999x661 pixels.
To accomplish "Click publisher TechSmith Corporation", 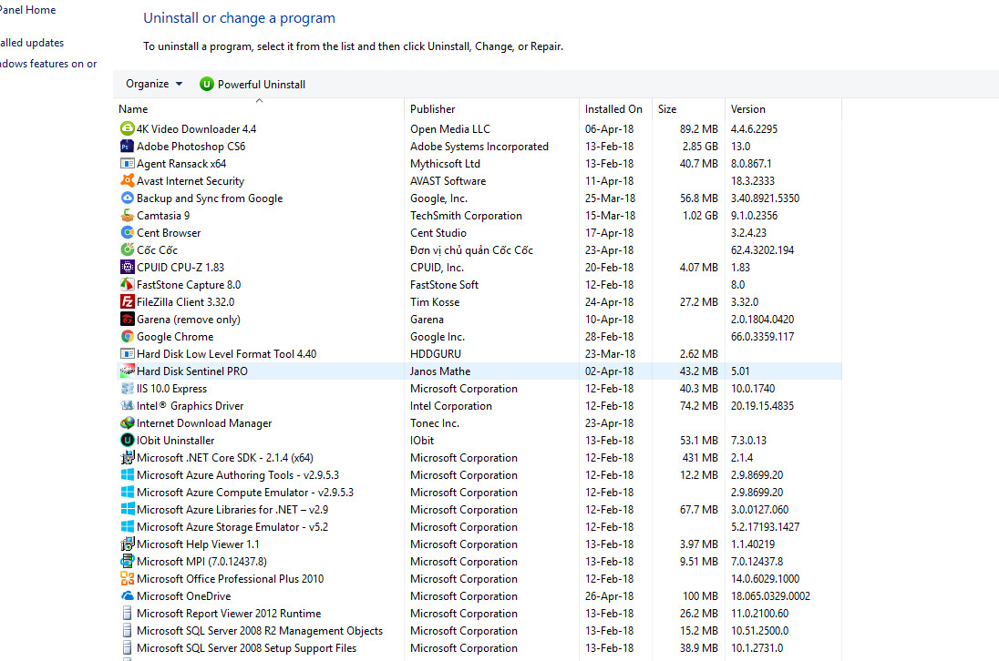I will [466, 216].
